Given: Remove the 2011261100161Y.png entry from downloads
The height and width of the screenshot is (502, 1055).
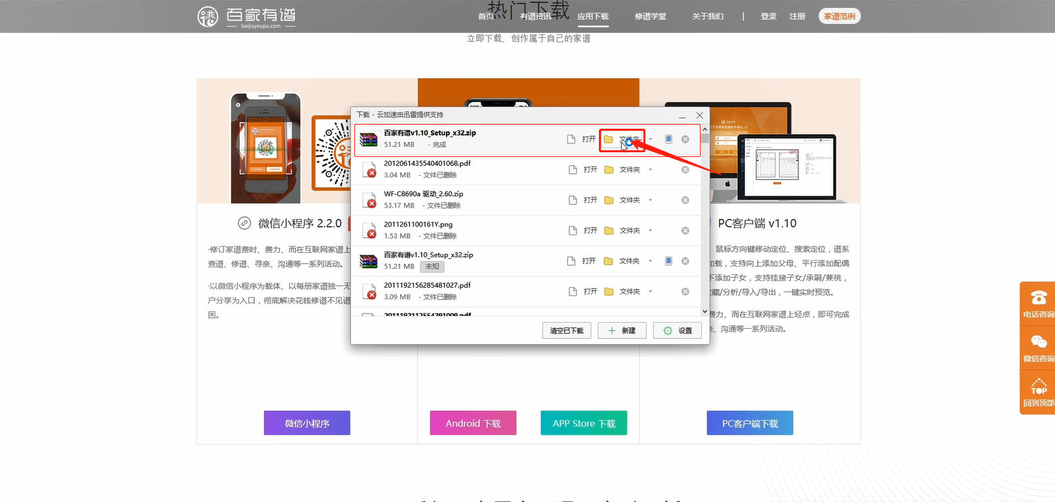Looking at the screenshot, I should click(x=685, y=230).
